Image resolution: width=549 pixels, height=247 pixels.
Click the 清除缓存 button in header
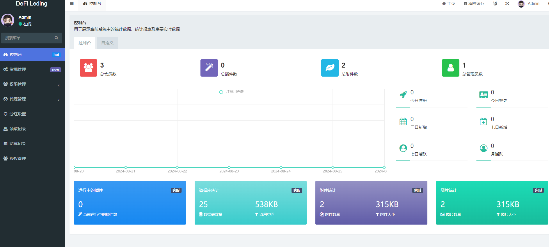point(474,3)
